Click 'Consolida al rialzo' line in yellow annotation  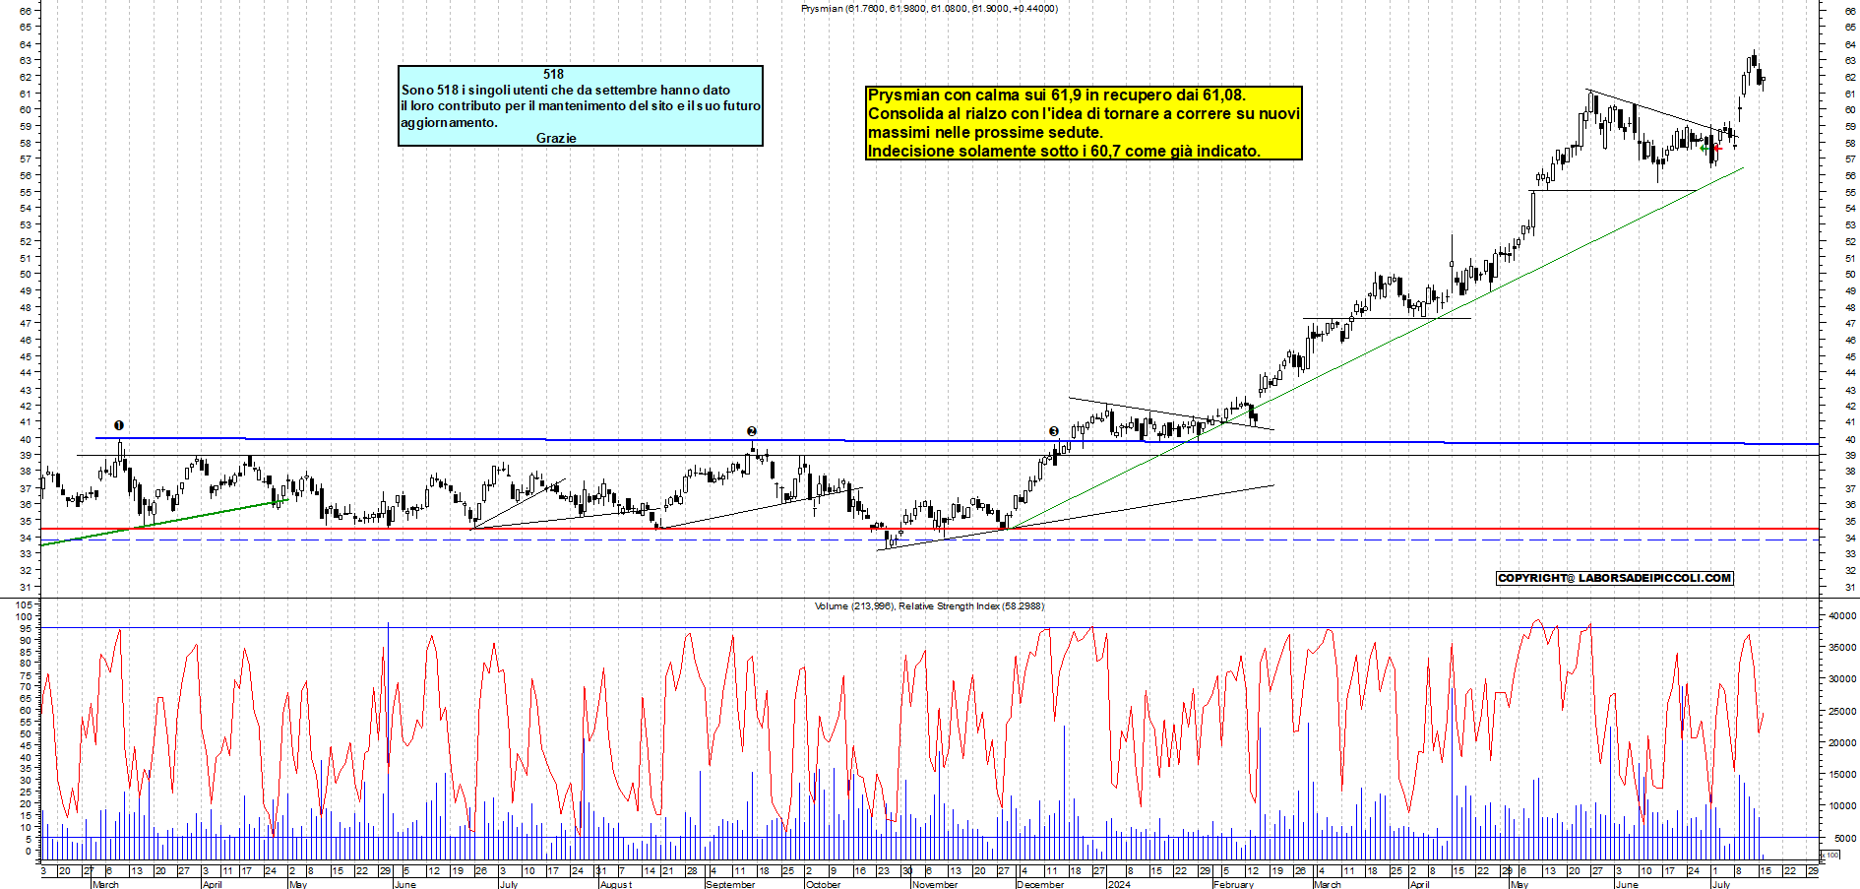pos(1084,114)
